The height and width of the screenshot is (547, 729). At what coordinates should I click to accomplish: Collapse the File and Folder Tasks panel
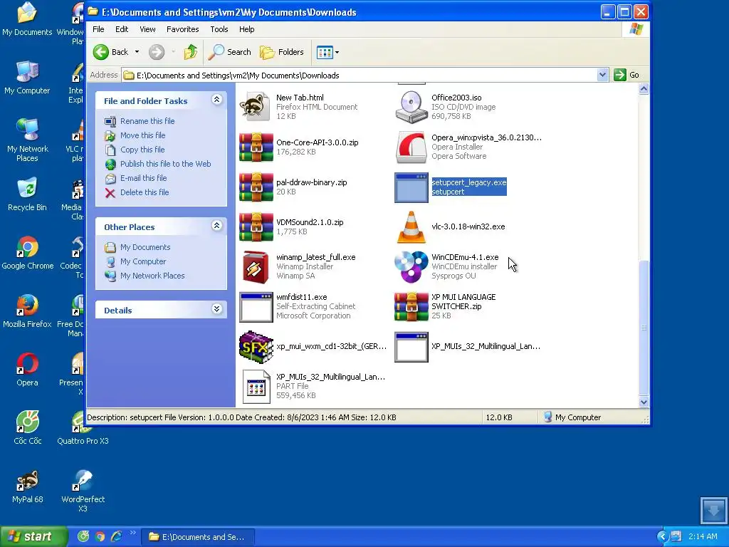(216, 100)
